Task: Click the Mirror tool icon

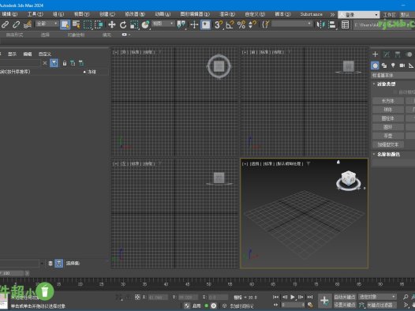Action: coord(320,25)
